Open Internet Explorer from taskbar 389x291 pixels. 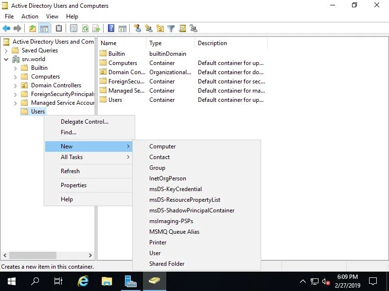click(x=83, y=281)
